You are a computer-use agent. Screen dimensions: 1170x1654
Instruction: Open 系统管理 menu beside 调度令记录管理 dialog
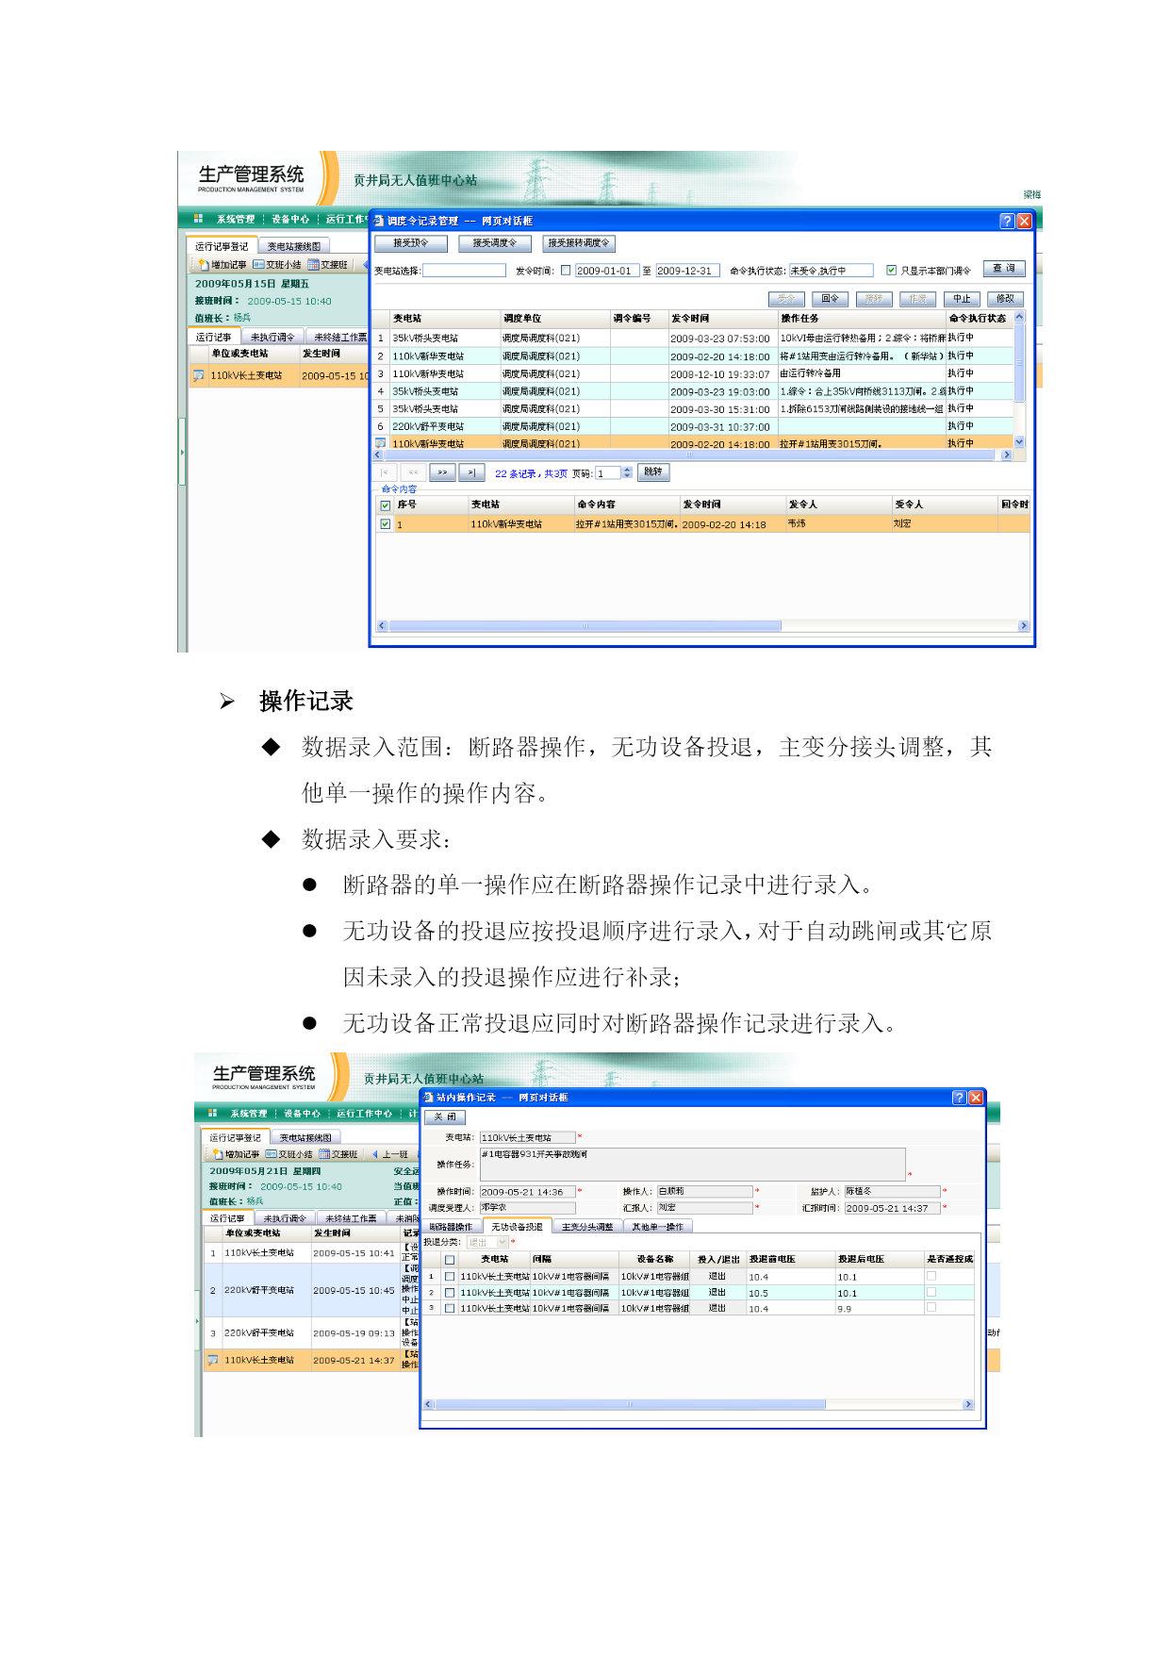(x=236, y=219)
